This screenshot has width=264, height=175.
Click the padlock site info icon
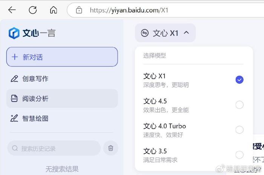79,10
